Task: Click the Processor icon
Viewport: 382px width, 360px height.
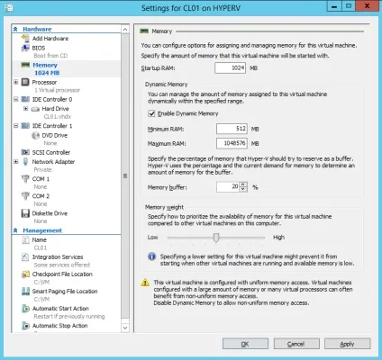Action: click(x=25, y=82)
